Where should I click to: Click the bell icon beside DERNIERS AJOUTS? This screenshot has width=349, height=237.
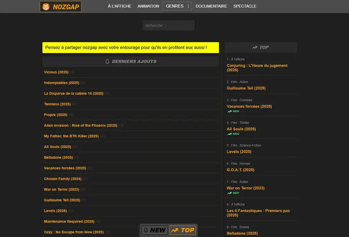(x=107, y=61)
